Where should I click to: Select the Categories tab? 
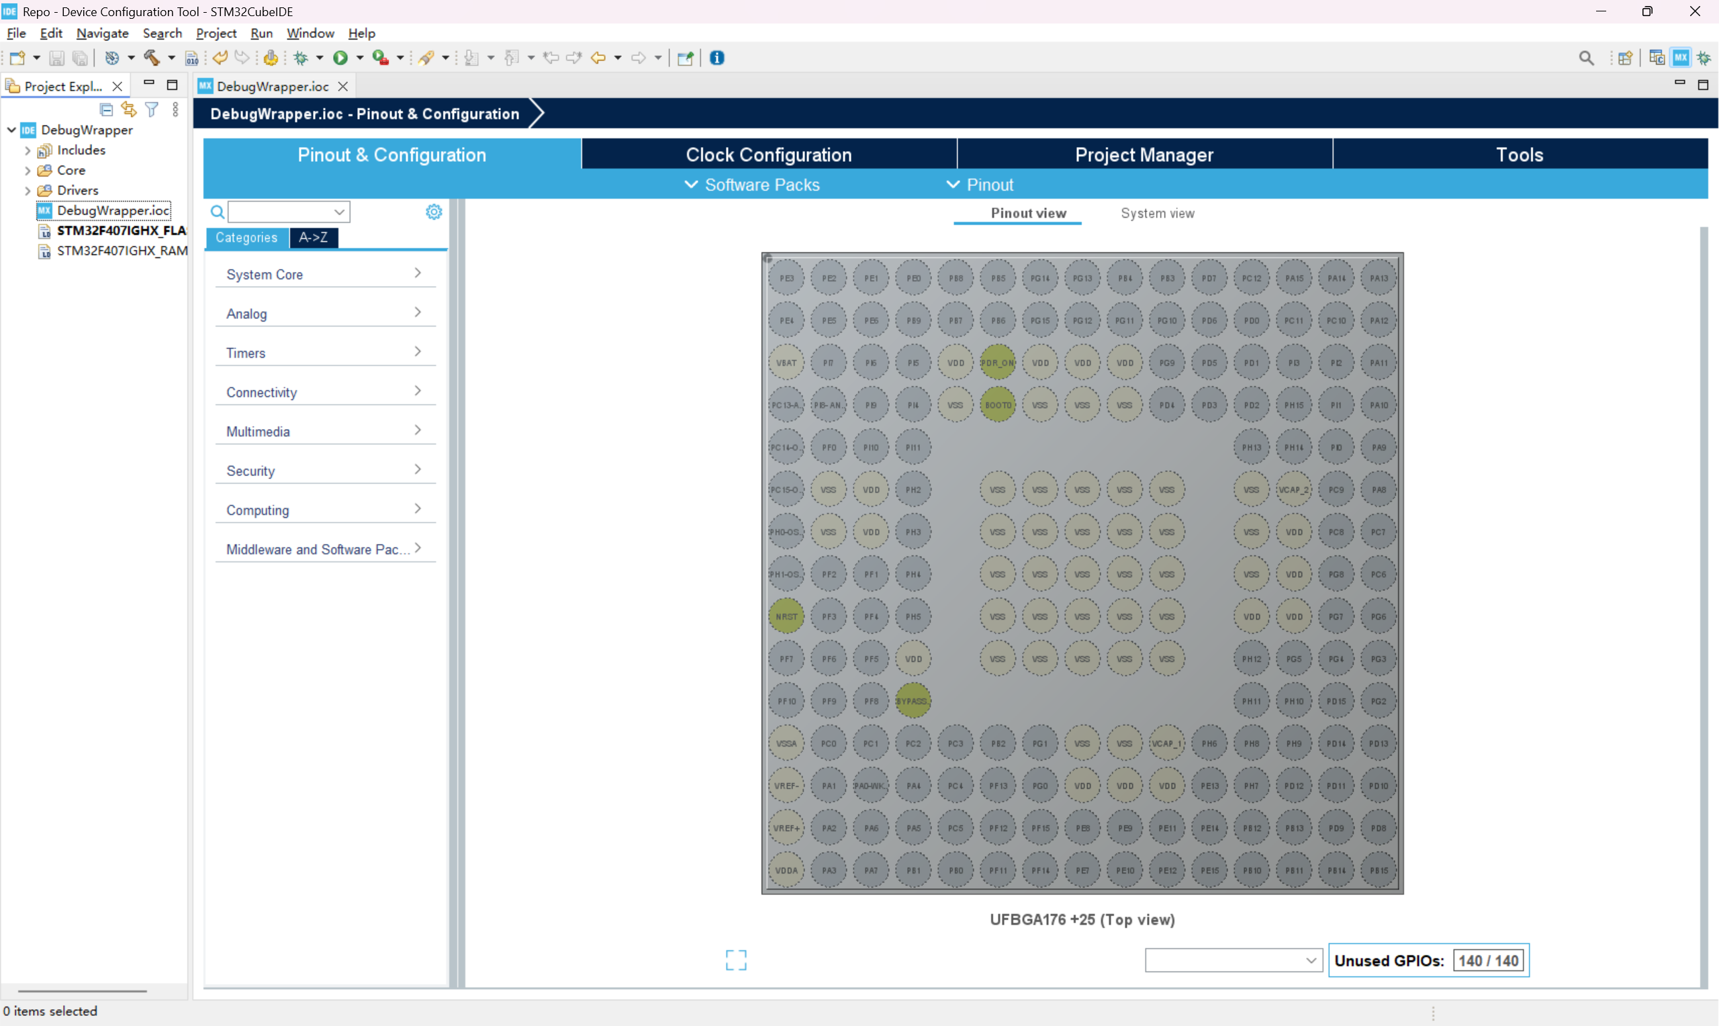246,238
